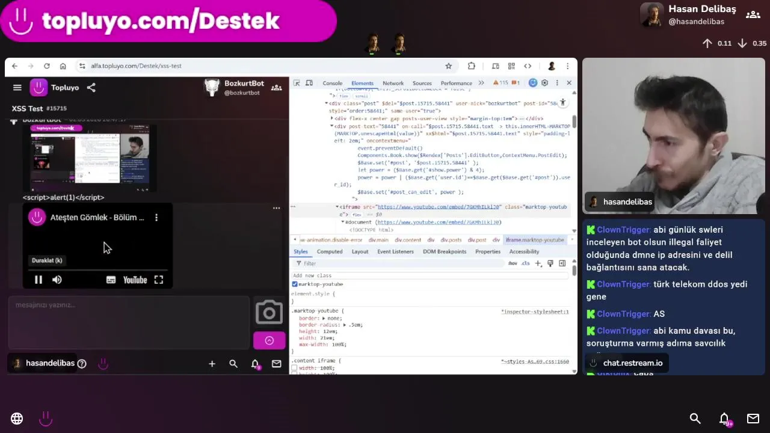This screenshot has height=433, width=770.
Task: Activate DevTools element inspector picker
Action: click(x=297, y=83)
